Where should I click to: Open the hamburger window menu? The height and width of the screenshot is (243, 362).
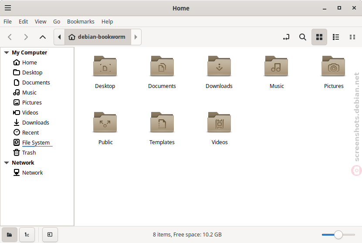coord(8,8)
